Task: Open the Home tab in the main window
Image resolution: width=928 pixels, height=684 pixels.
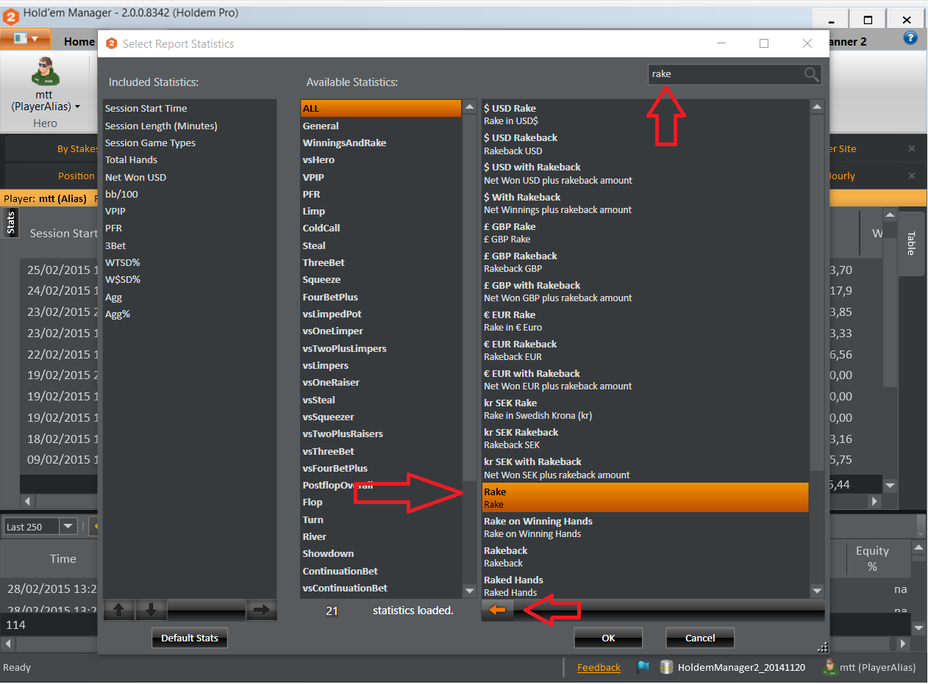Action: pyautogui.click(x=79, y=42)
